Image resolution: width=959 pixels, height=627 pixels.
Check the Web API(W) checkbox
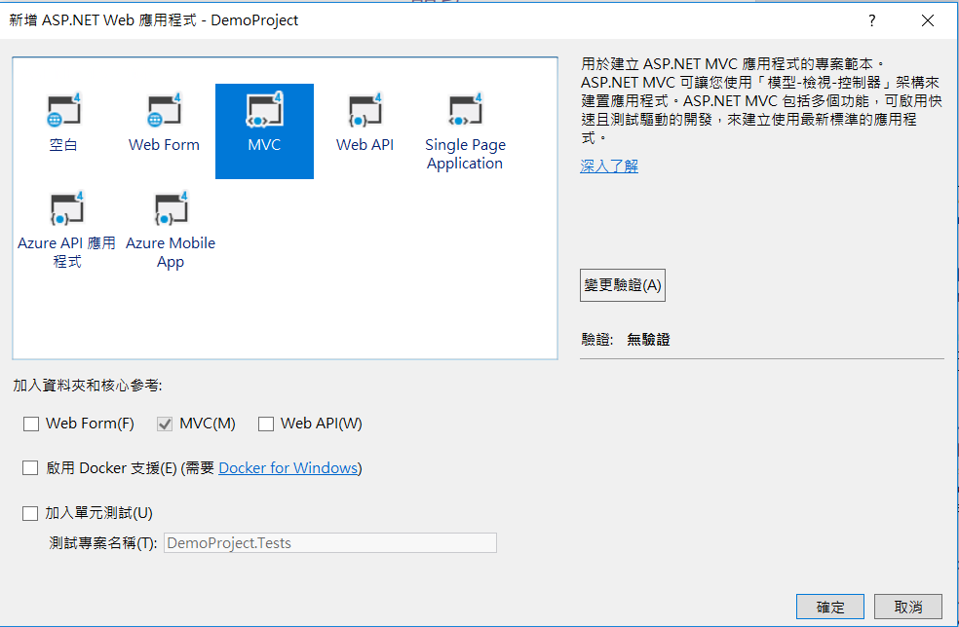pyautogui.click(x=266, y=424)
